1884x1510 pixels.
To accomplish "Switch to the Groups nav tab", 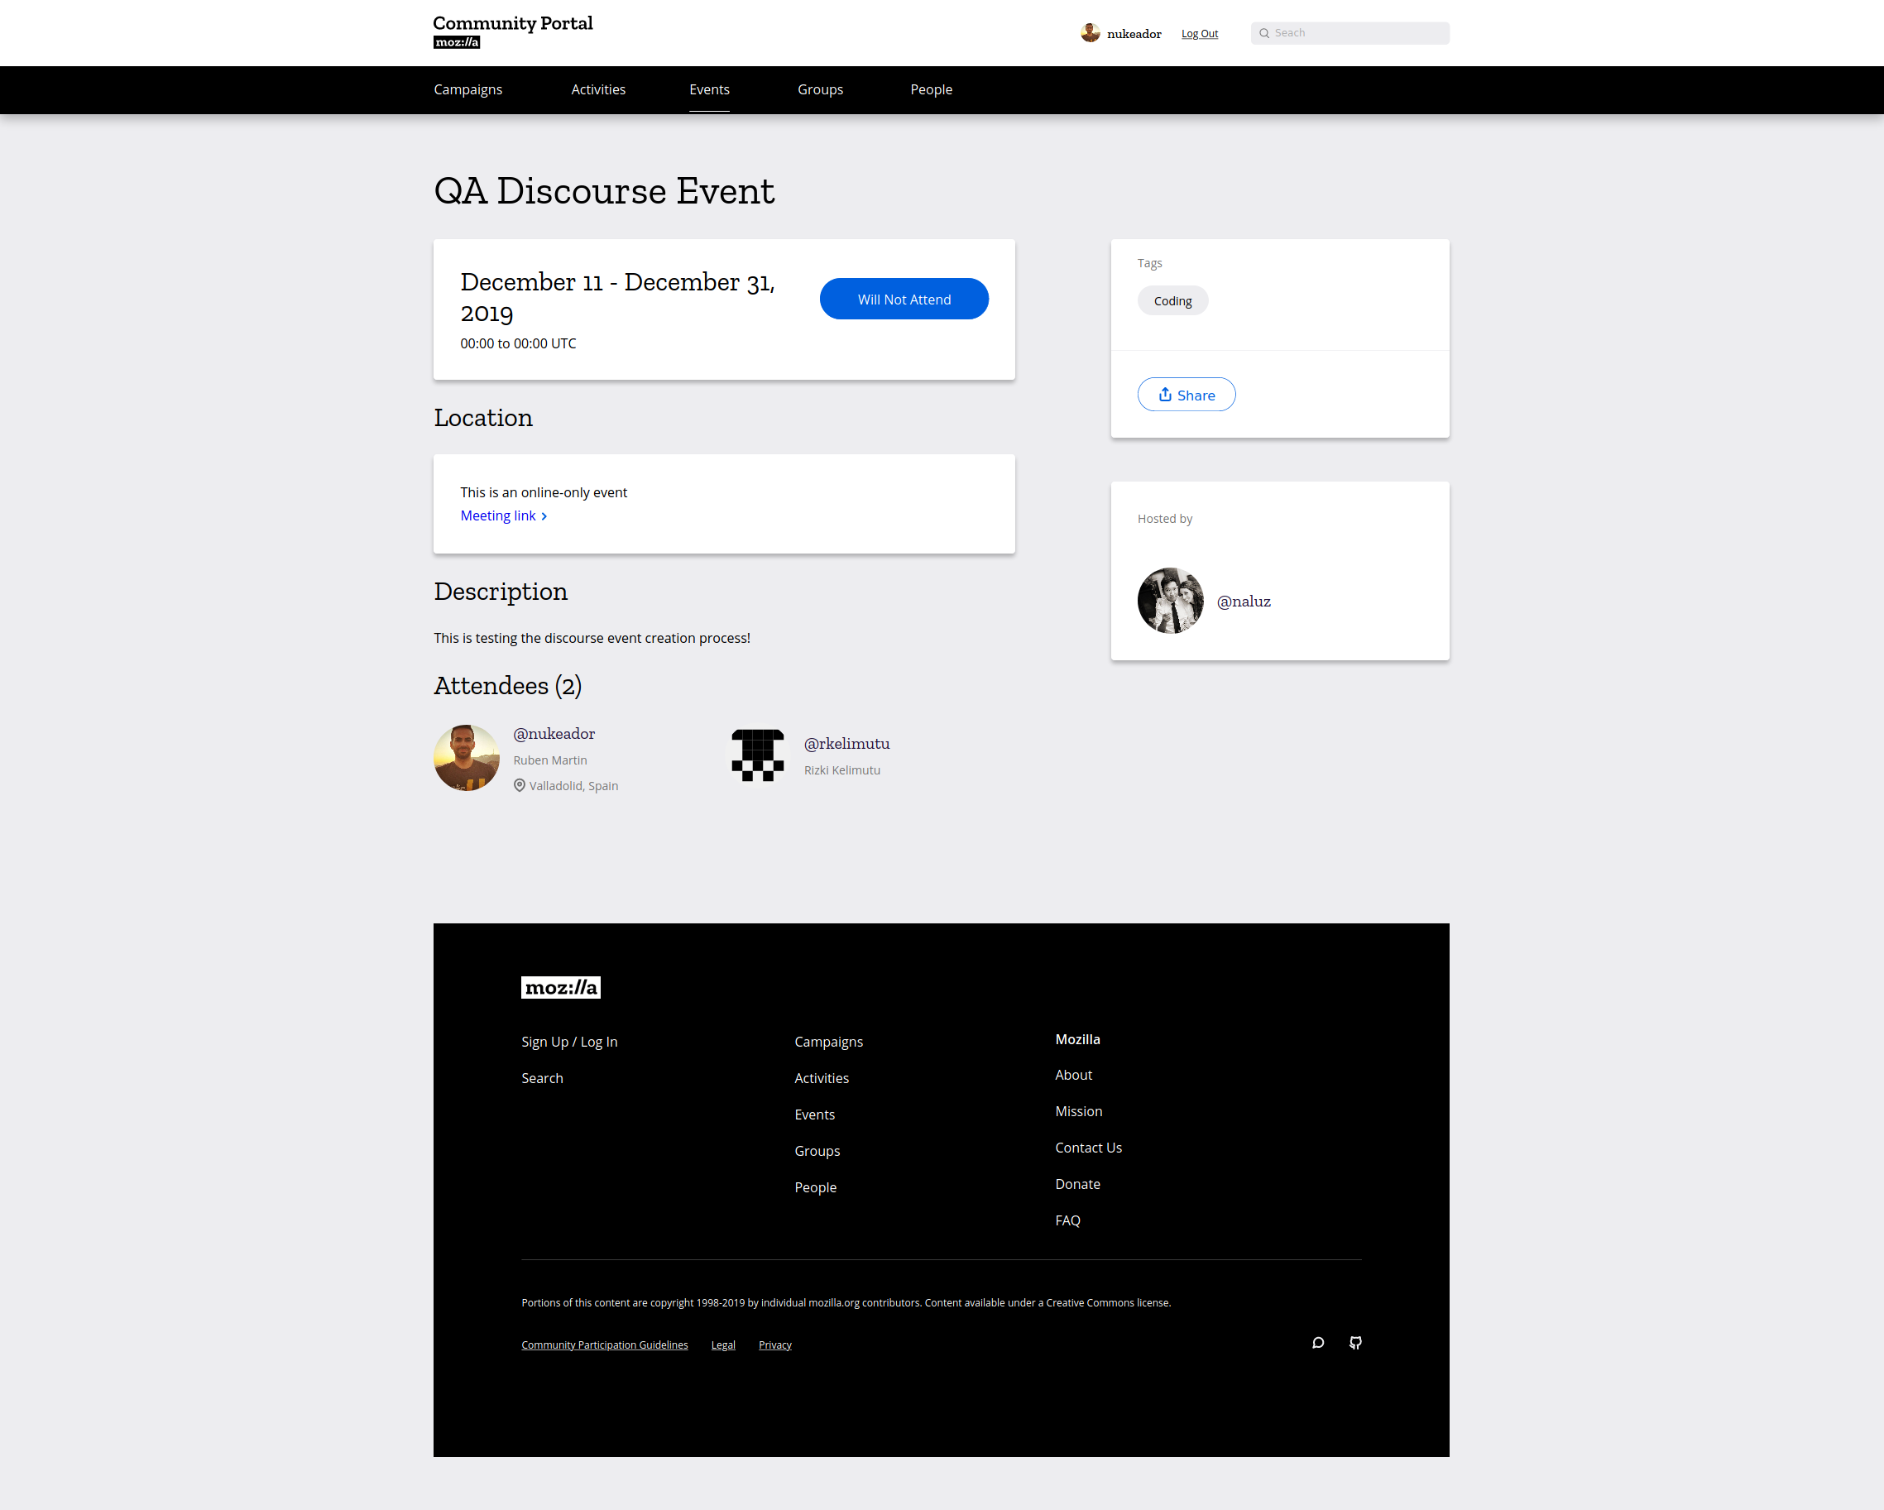I will pyautogui.click(x=820, y=89).
